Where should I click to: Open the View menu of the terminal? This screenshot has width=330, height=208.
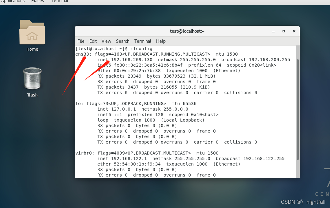[106, 41]
